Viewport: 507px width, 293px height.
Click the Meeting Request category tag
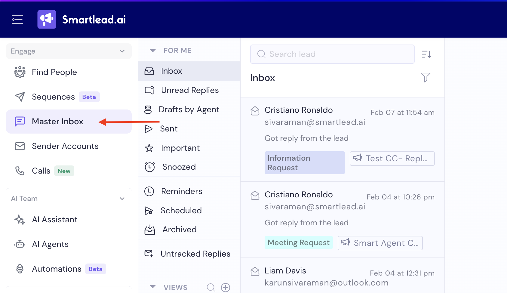(299, 243)
